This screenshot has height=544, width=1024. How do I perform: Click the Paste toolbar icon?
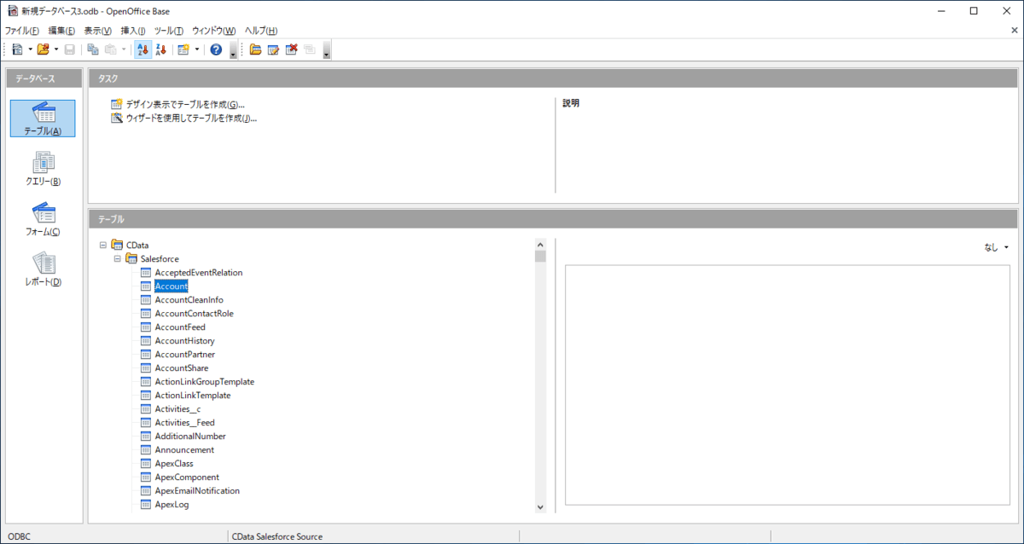click(x=111, y=49)
